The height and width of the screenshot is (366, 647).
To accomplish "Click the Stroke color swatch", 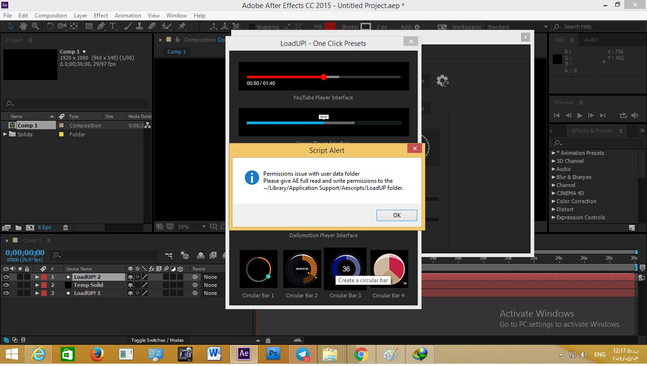I will click(366, 27).
